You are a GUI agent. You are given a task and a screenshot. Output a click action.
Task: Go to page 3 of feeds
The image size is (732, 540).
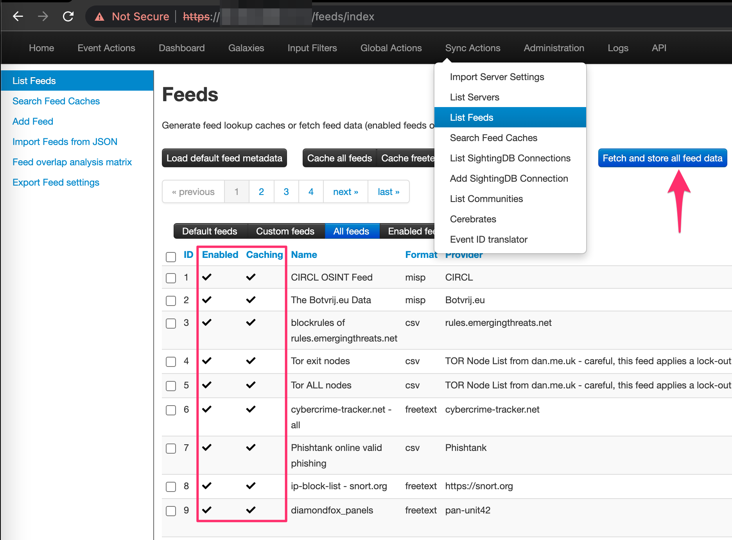pos(286,191)
